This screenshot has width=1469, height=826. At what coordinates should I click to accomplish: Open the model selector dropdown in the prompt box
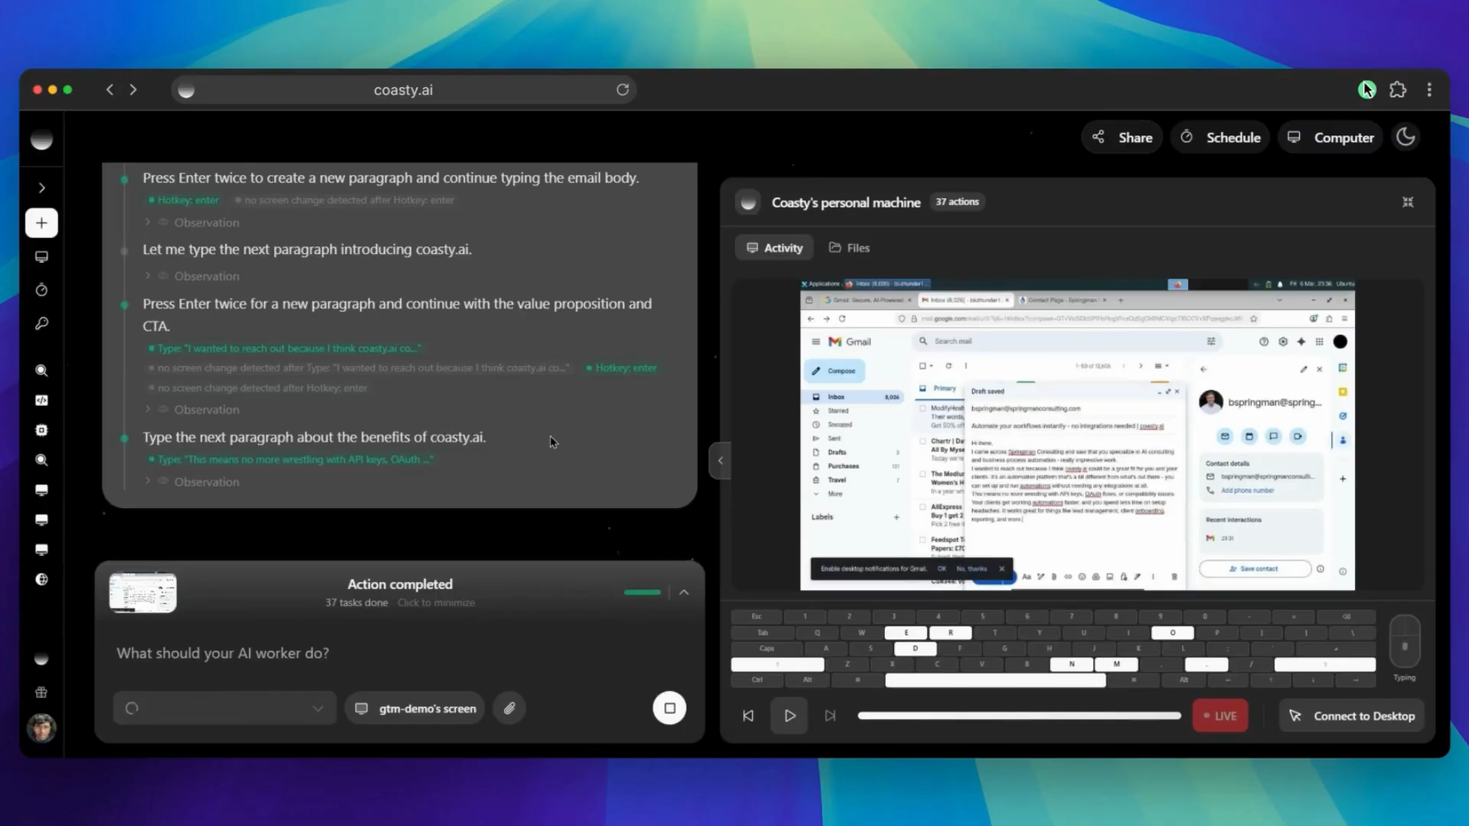coord(224,708)
